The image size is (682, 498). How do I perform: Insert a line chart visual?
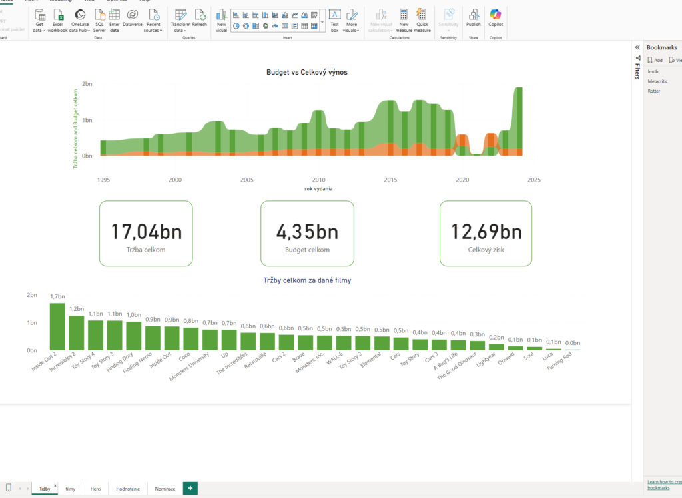295,15
